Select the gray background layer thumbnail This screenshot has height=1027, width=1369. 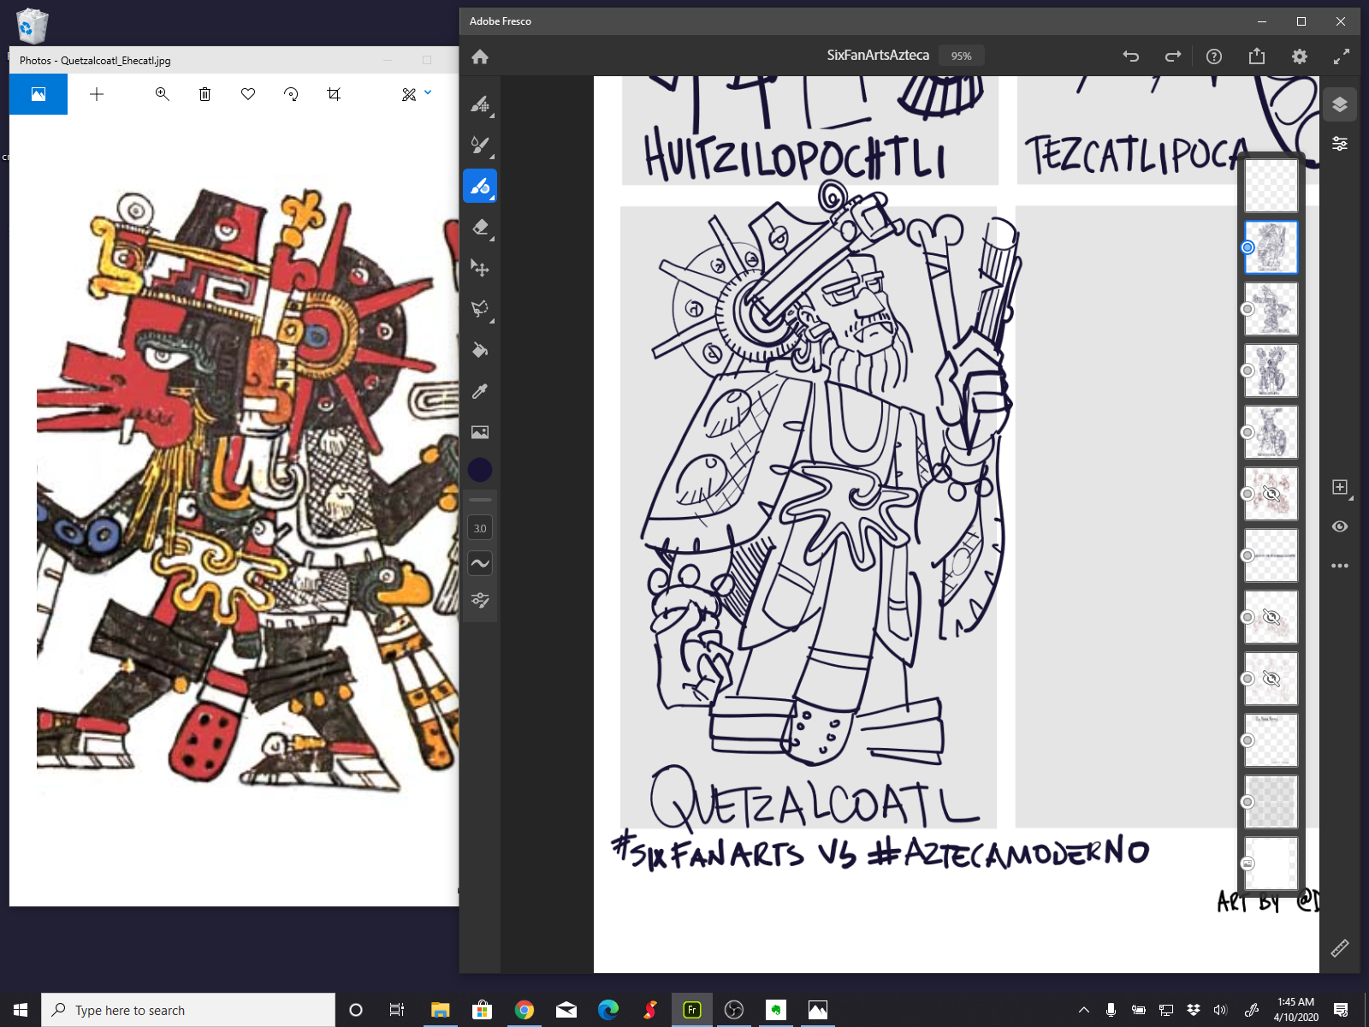click(x=1271, y=802)
